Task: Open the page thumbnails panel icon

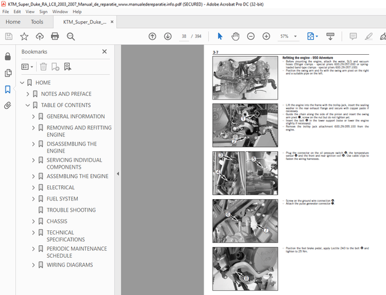Action: pyautogui.click(x=7, y=73)
